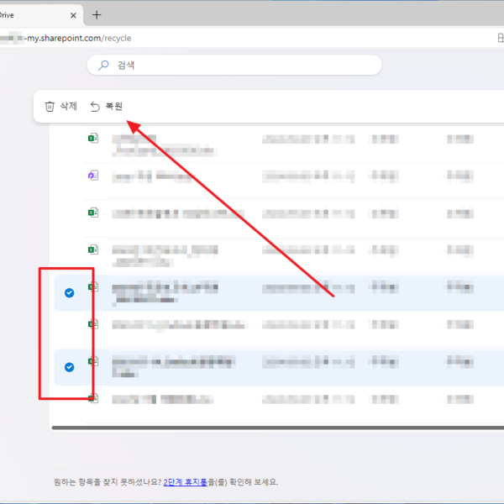Click Excel icon in lower selected row

(94, 361)
